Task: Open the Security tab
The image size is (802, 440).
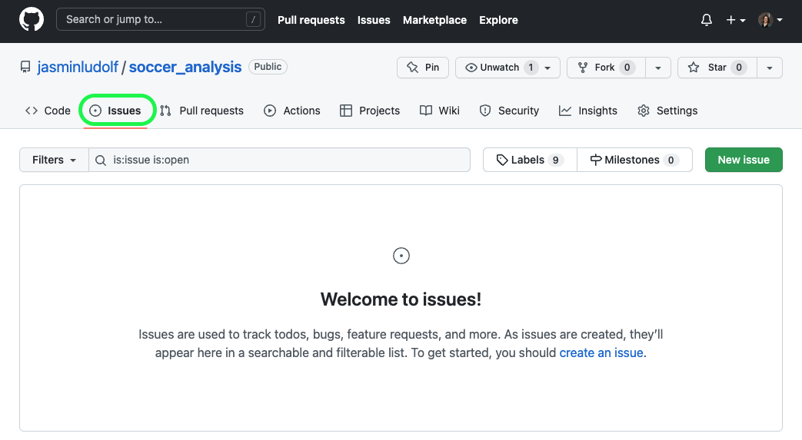Action: tap(509, 111)
